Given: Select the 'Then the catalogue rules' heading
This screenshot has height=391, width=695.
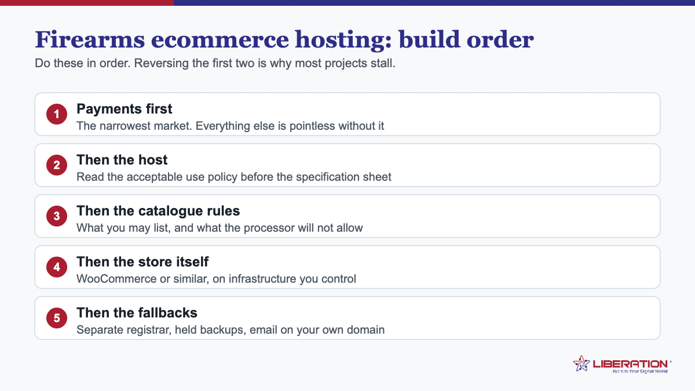Looking at the screenshot, I should (158, 211).
